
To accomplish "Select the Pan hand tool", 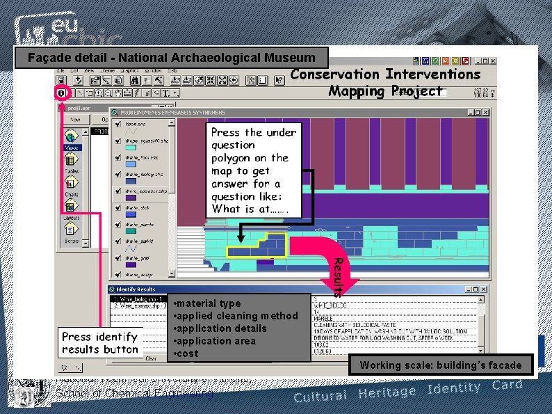I will (118, 93).
